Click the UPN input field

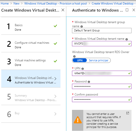click(x=102, y=73)
